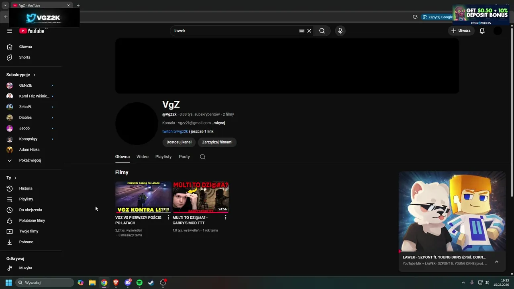Open the twitch.tv/vgz2k link
The image size is (514, 289).
pos(175,132)
